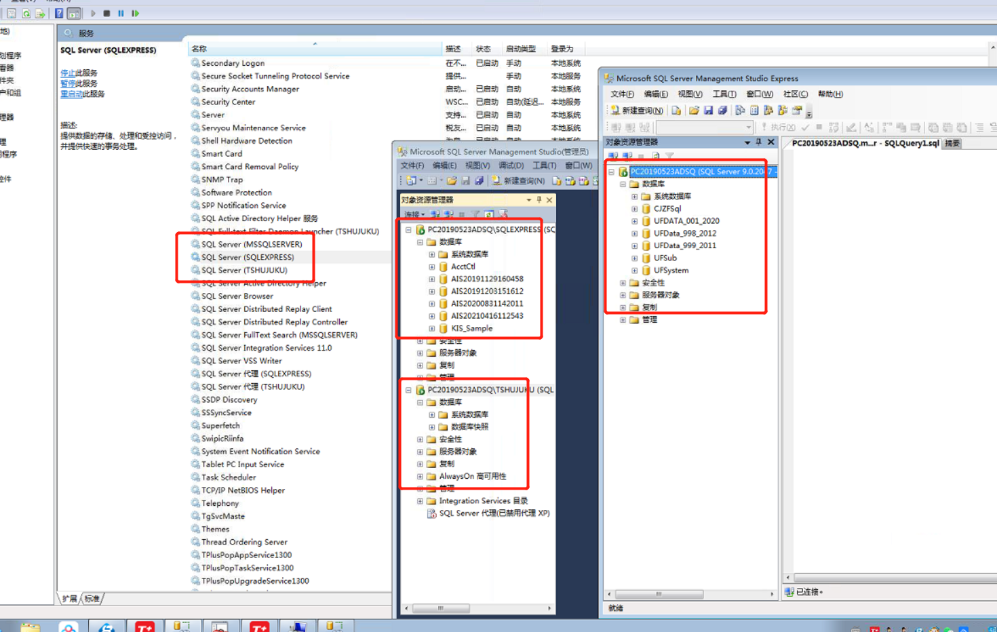Viewport: 997px width, 632px height.
Task: Click the Stop Service square icon in Services toolbar
Action: pos(106,13)
